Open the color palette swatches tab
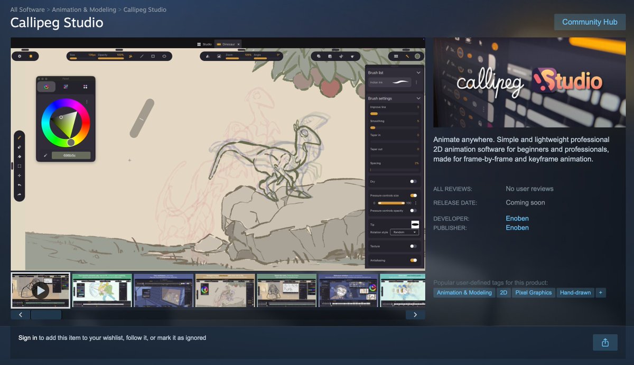The image size is (634, 365). coord(85,86)
